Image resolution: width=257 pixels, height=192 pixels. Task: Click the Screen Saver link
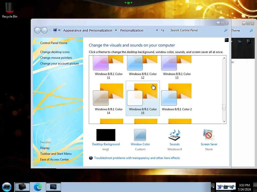pos(209,144)
